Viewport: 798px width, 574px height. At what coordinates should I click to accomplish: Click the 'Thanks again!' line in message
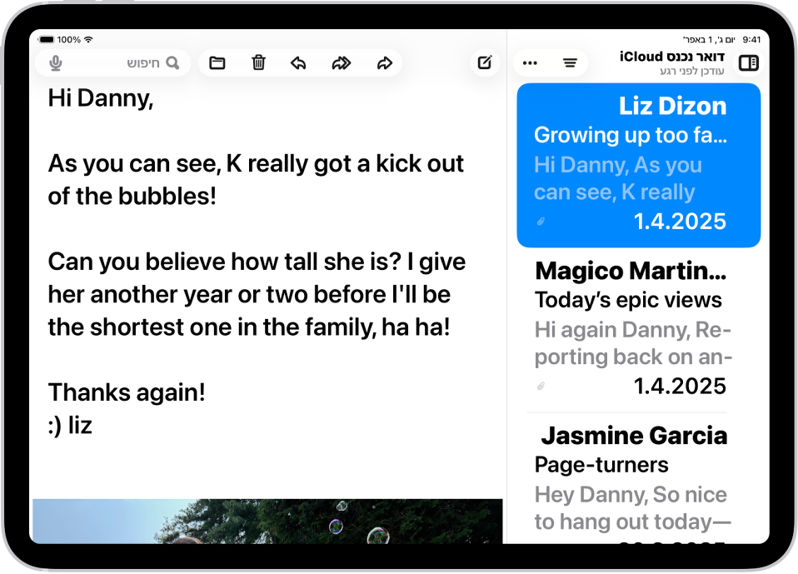pos(127,392)
